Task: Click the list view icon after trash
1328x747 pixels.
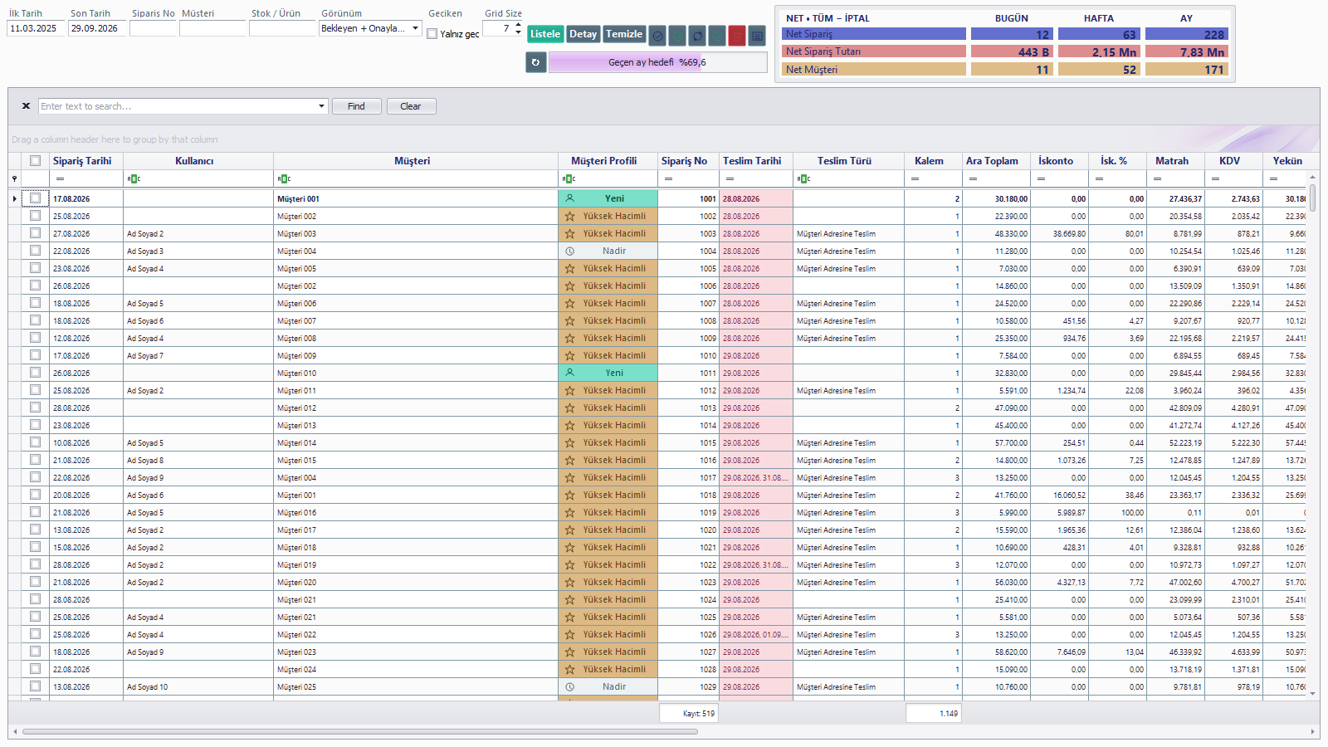Action: pos(757,35)
